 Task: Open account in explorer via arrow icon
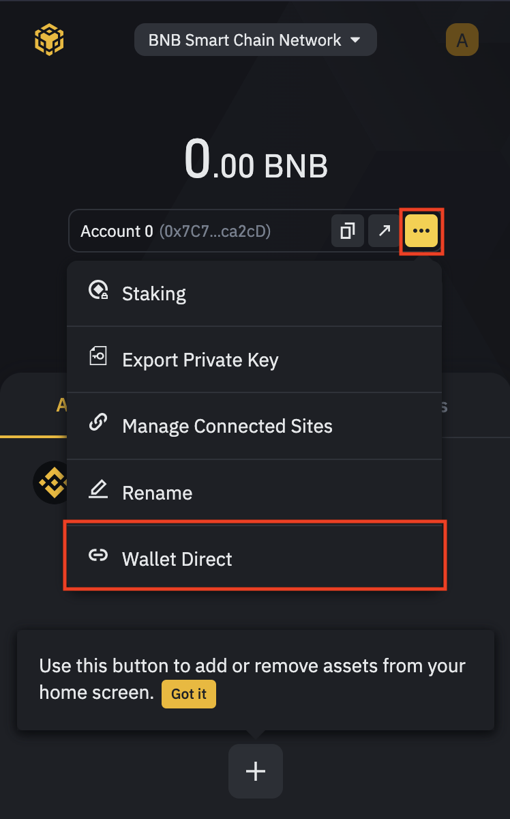tap(384, 231)
